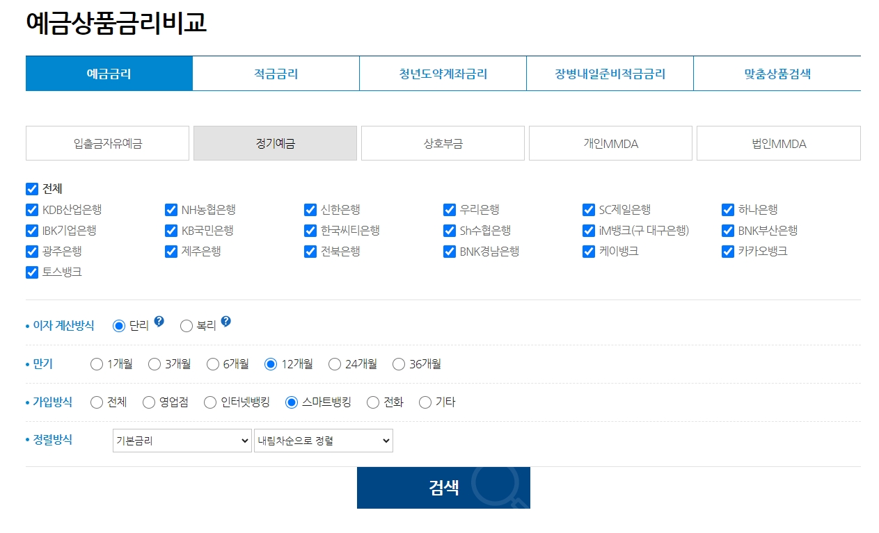
Task: Uncheck 전북은행 checkbox
Action: [310, 252]
